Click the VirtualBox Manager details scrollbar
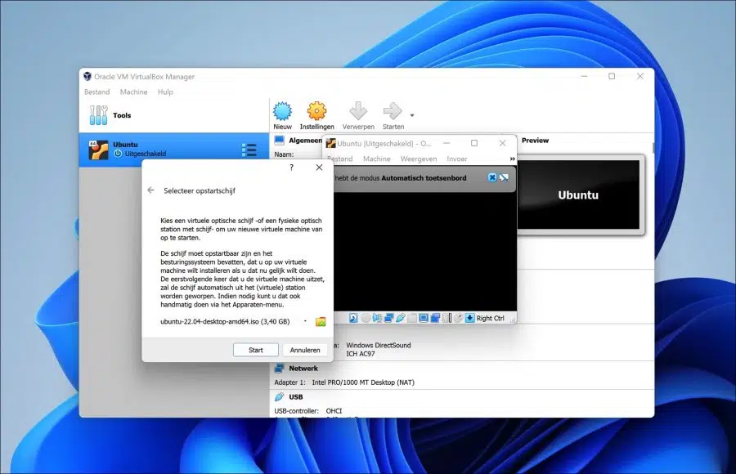 click(653, 148)
